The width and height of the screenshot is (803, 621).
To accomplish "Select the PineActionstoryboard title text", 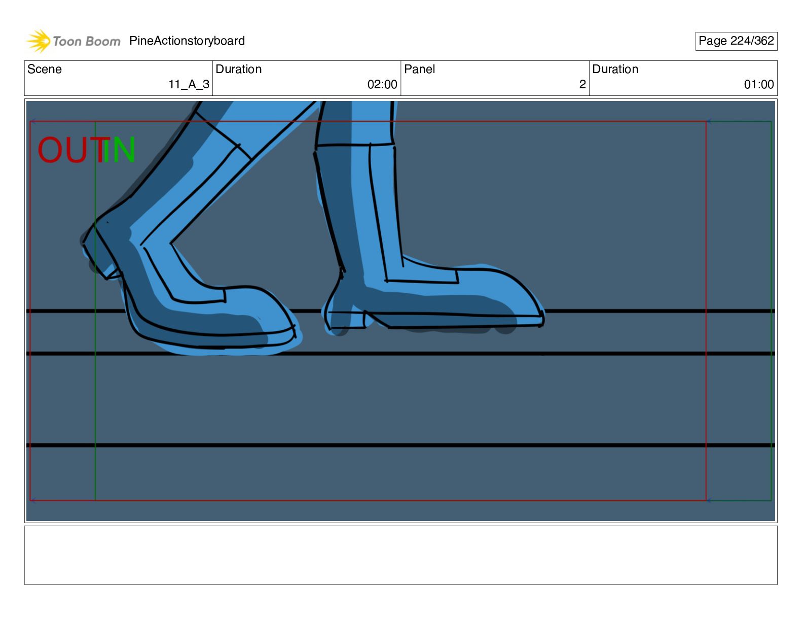I will [x=187, y=41].
